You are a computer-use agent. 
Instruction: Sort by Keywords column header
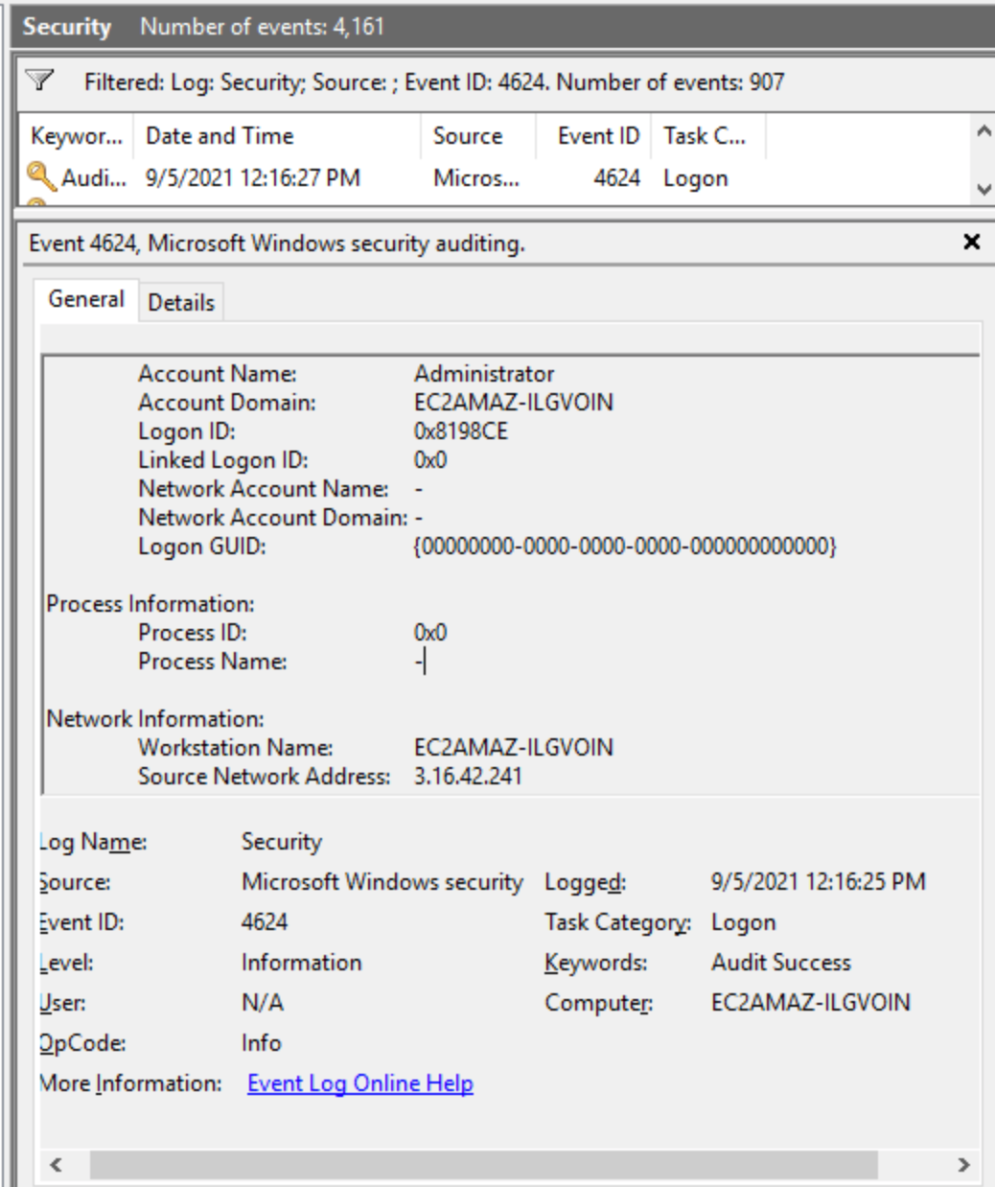[77, 136]
